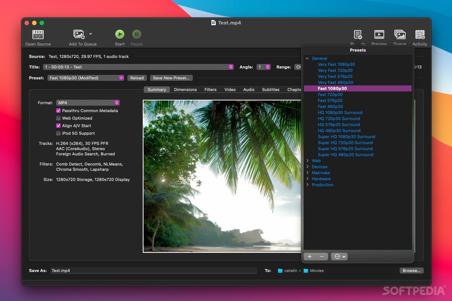Screen dimensions: 452x301
Task: Select the HQ 1080p30 Surround preset
Action: click(x=340, y=112)
